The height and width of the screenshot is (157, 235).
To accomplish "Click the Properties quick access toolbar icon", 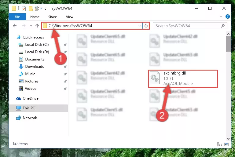I will [24, 8].
